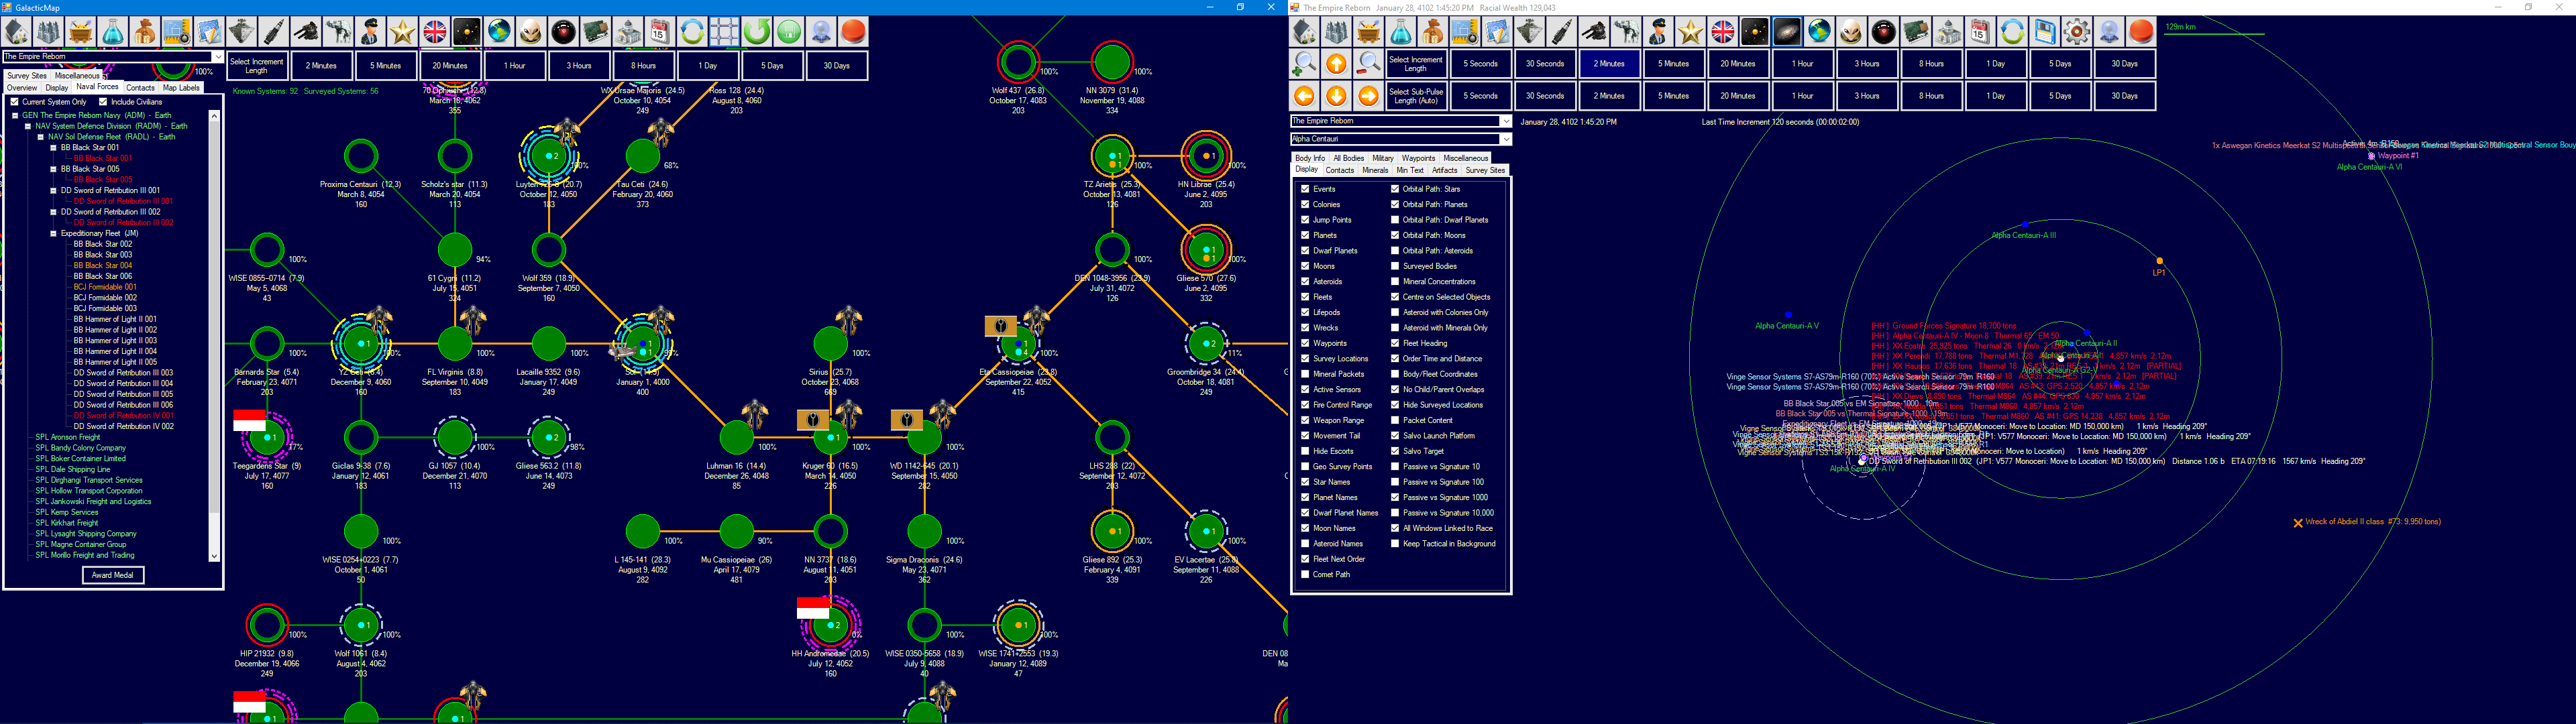The width and height of the screenshot is (2576, 724).
Task: Open the commander officer icon in GalacticMap toolbar
Action: [370, 32]
